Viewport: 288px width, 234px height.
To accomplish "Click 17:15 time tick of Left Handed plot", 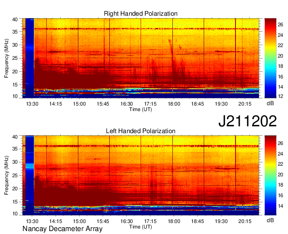I will (150, 221).
